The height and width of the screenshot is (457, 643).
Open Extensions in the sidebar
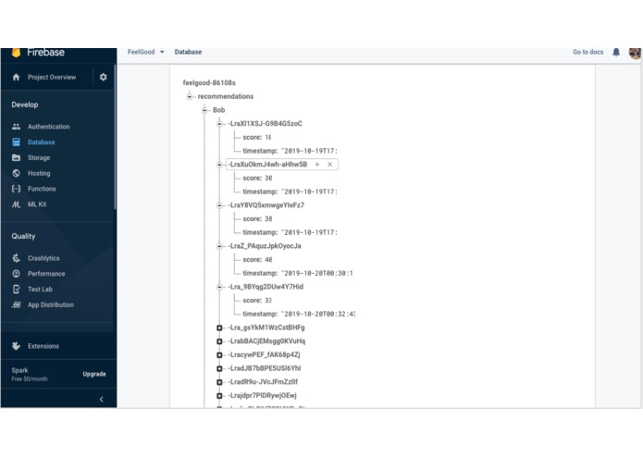[x=43, y=346]
